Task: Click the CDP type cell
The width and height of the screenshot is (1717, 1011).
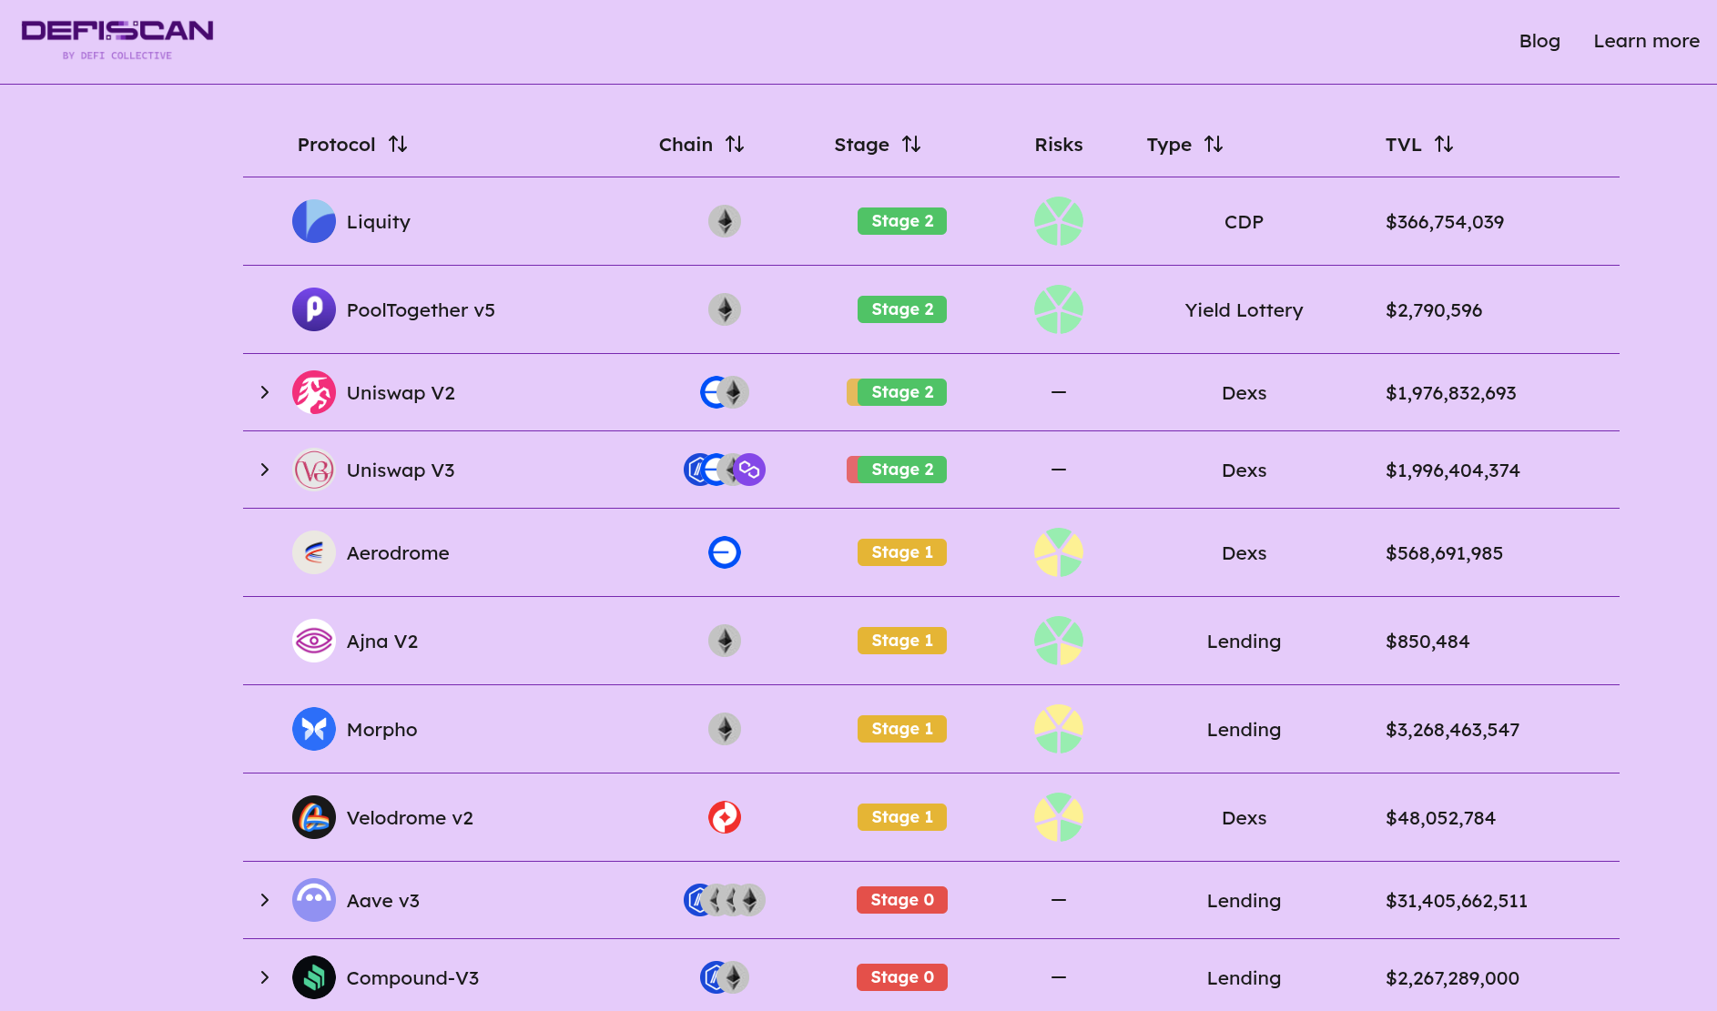Action: (1244, 222)
